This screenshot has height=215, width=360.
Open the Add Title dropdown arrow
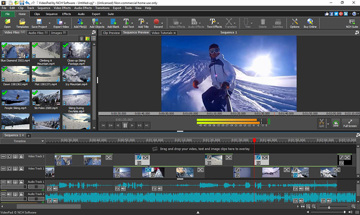point(148,22)
